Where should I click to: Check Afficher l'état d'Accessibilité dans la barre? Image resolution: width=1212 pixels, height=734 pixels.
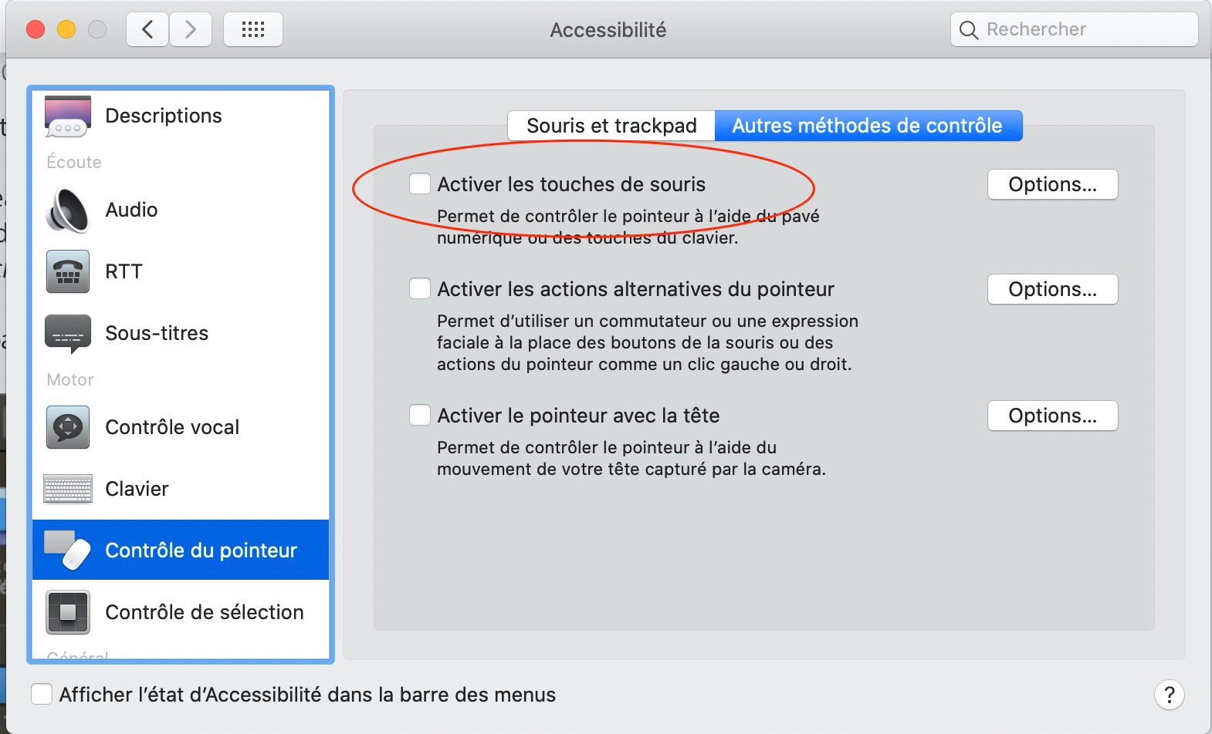tap(42, 695)
